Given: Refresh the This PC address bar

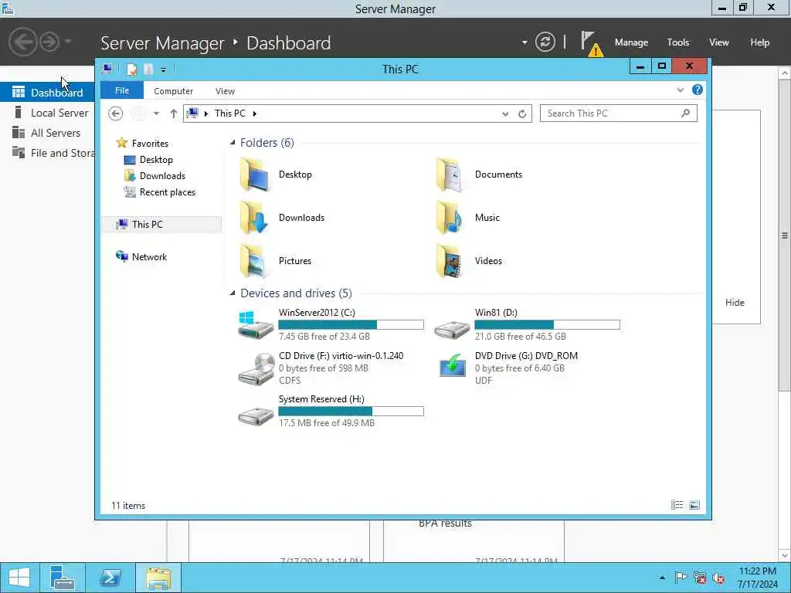Looking at the screenshot, I should tap(522, 114).
